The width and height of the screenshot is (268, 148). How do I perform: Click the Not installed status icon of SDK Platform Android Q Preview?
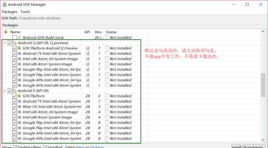coord(107,48)
